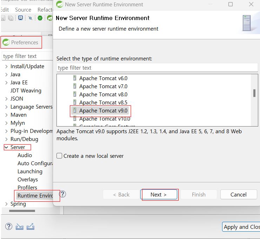Viewport: 260px width, 239px height.
Task: Click the runtime type filter text field
Action: point(157,68)
